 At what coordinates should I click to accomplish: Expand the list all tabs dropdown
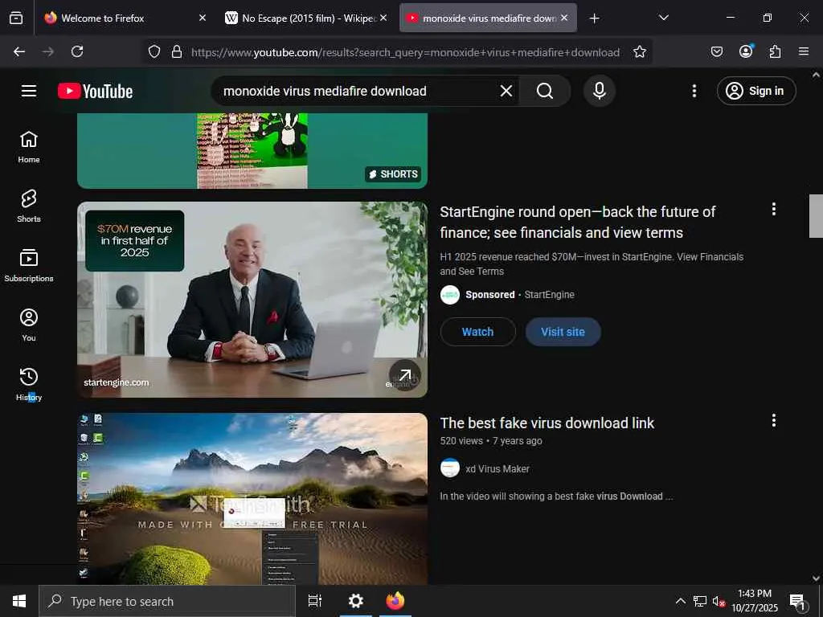coord(663,18)
